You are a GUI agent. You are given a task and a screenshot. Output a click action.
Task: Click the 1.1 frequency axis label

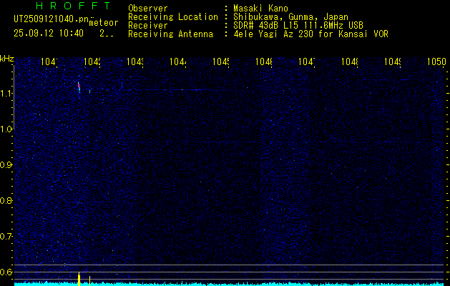tap(6, 93)
